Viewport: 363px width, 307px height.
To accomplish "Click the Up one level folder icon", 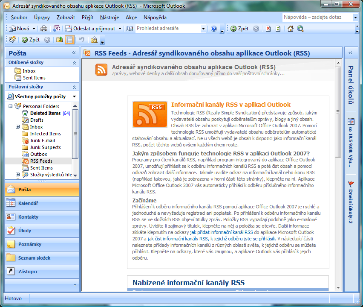I will tap(59, 40).
